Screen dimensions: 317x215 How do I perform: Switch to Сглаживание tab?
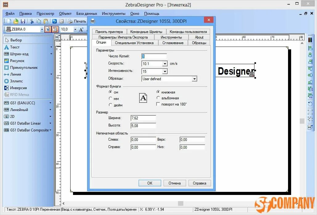click(173, 43)
